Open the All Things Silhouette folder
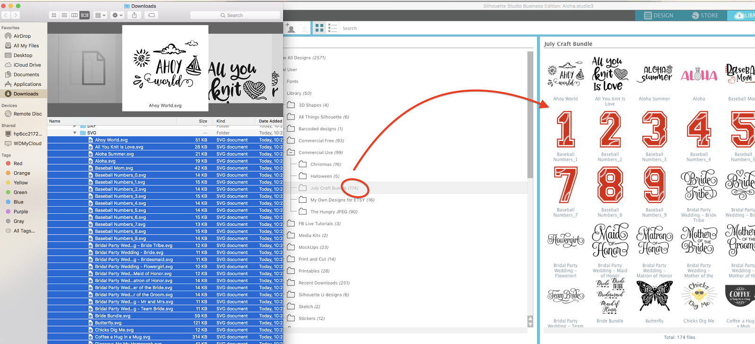 tap(319, 117)
